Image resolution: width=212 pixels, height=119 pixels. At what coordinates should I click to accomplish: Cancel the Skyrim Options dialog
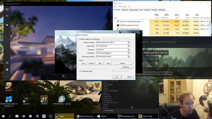(x=129, y=77)
